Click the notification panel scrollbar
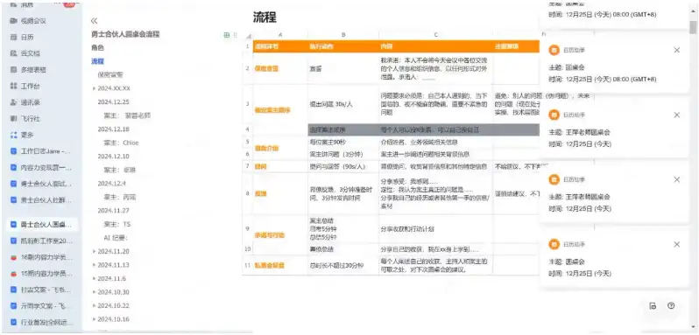699x335 pixels. [693, 28]
